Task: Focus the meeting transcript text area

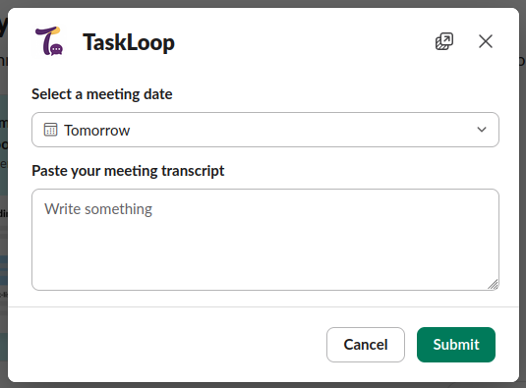Action: [x=265, y=240]
